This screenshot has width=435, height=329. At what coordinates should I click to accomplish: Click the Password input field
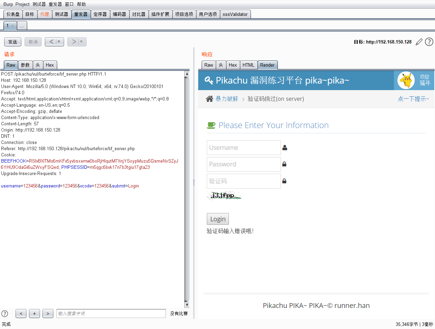click(244, 164)
